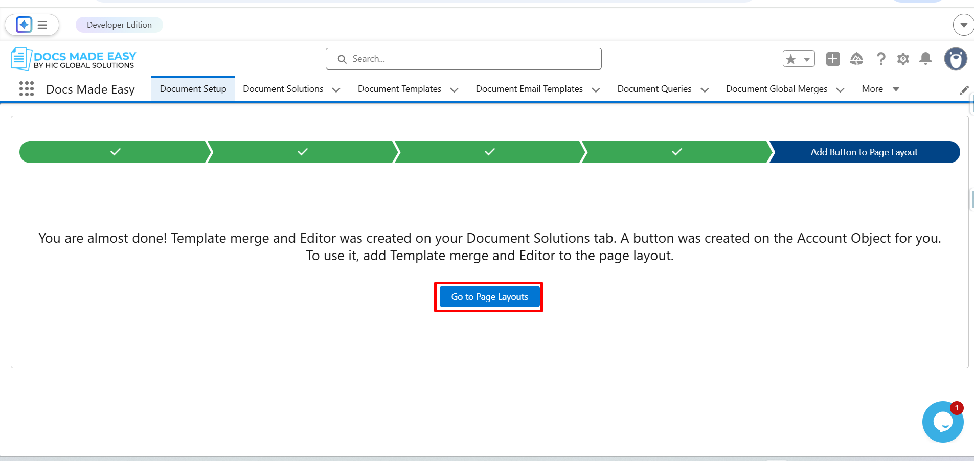The height and width of the screenshot is (461, 974).
Task: Click the Add Button to Page Layout step
Action: pos(864,152)
